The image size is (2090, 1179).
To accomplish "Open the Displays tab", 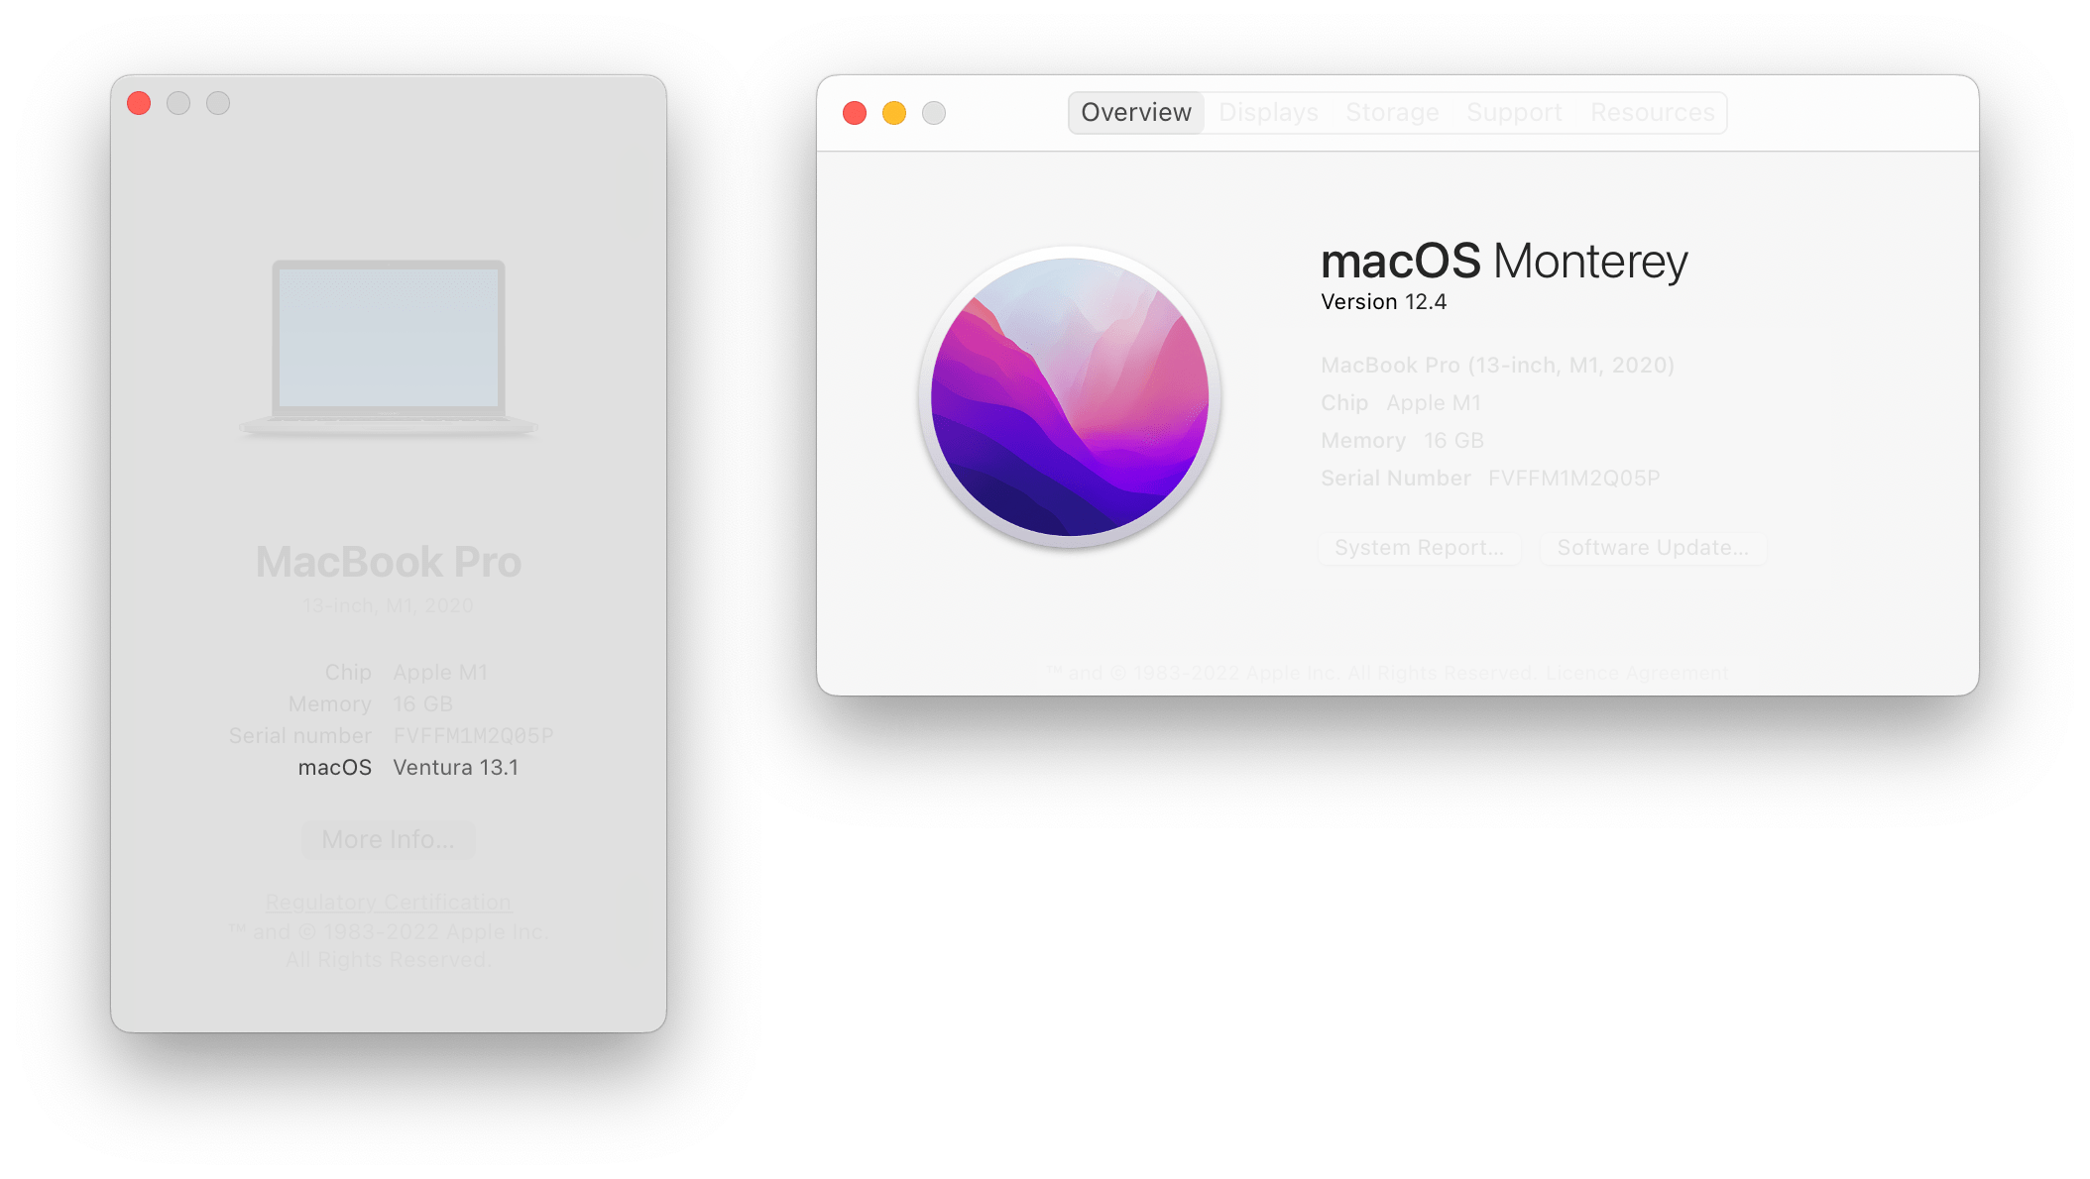I will [1268, 113].
